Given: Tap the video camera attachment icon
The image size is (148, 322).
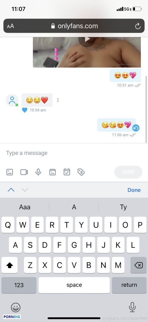Looking at the screenshot, I should click(x=24, y=172).
